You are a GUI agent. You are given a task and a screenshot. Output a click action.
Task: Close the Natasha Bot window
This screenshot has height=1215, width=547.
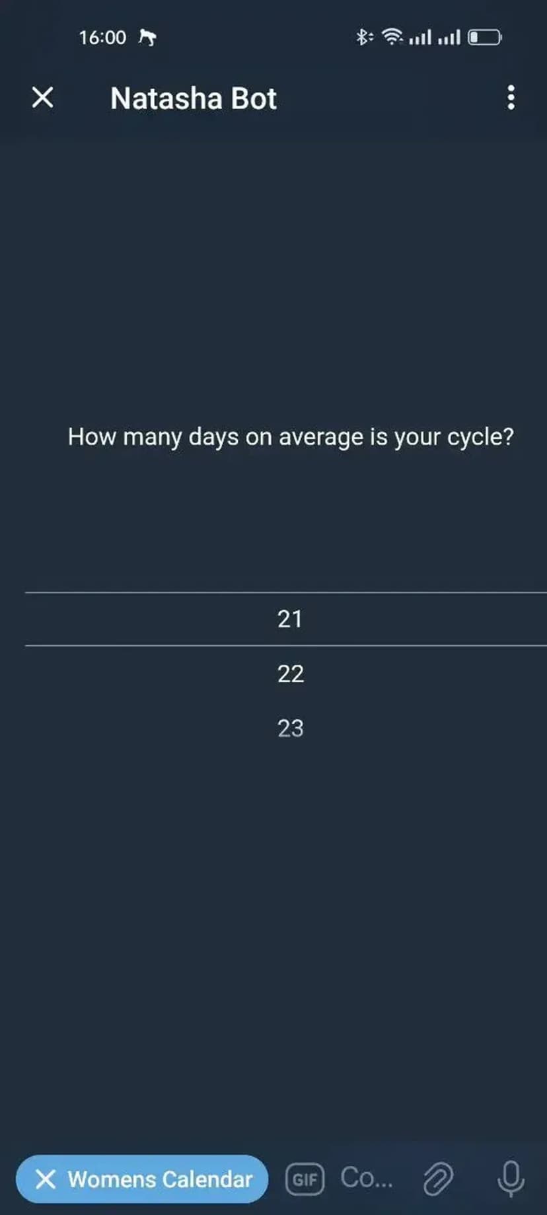click(x=43, y=98)
